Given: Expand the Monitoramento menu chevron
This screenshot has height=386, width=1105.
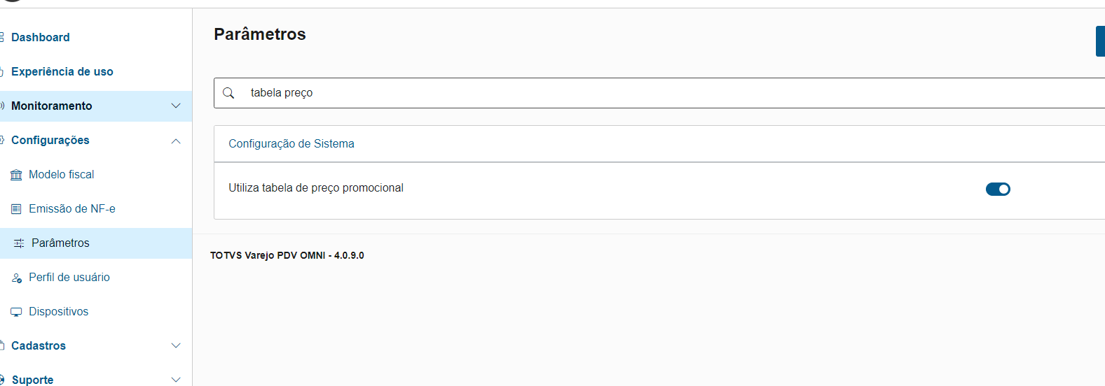Looking at the screenshot, I should pos(176,106).
